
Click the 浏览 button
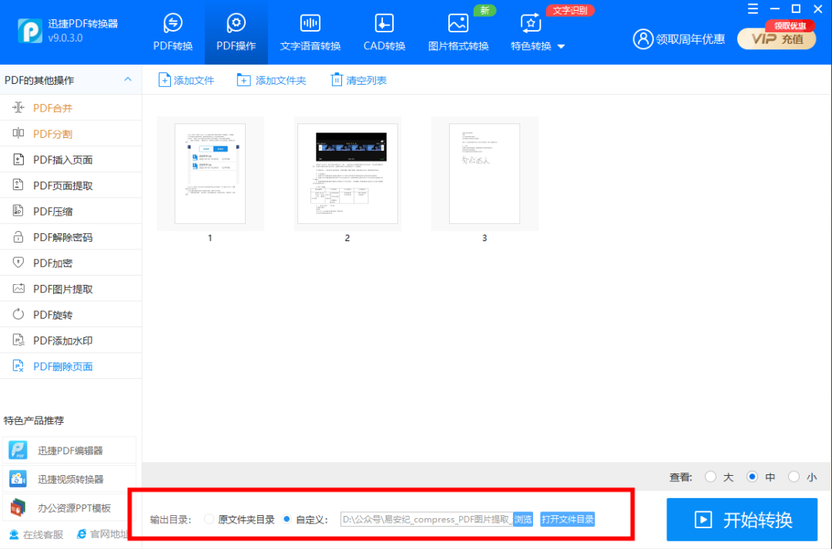tap(522, 519)
